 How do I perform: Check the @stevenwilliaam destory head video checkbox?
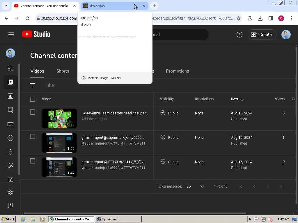tap(33, 112)
